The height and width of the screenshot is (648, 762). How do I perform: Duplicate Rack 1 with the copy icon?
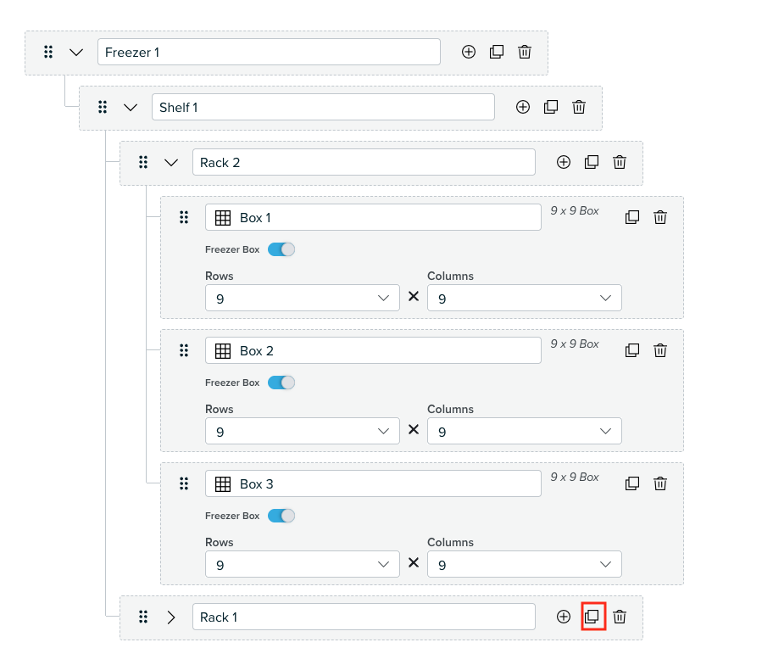[592, 617]
